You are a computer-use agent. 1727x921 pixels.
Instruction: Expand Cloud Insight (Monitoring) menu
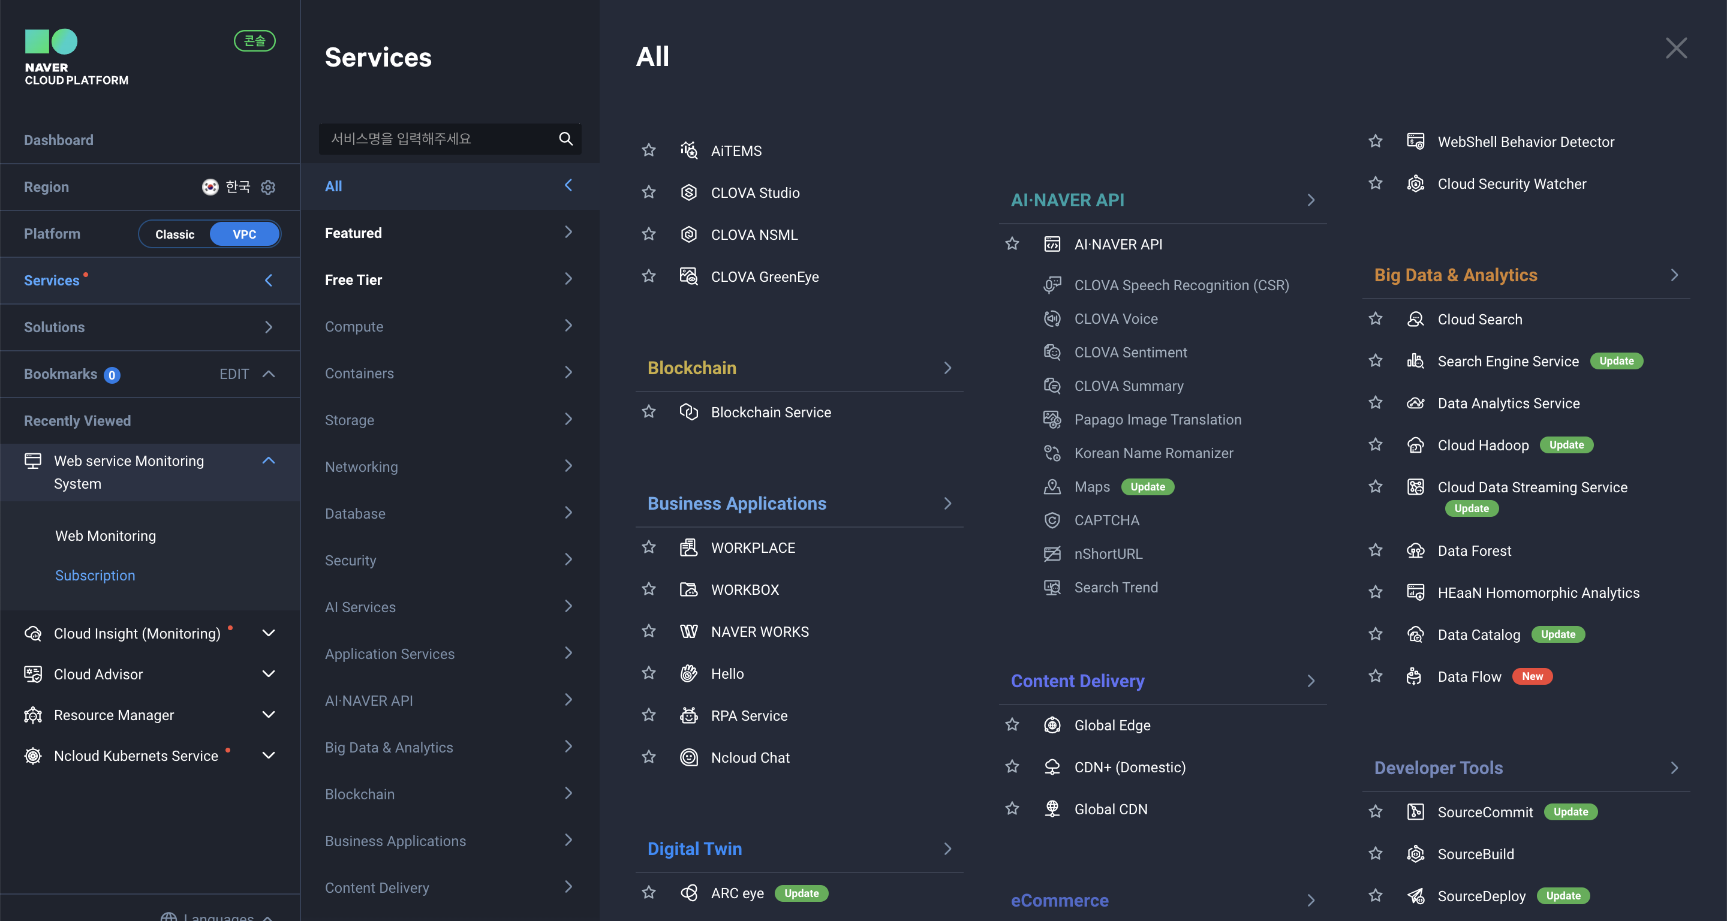[x=268, y=633]
